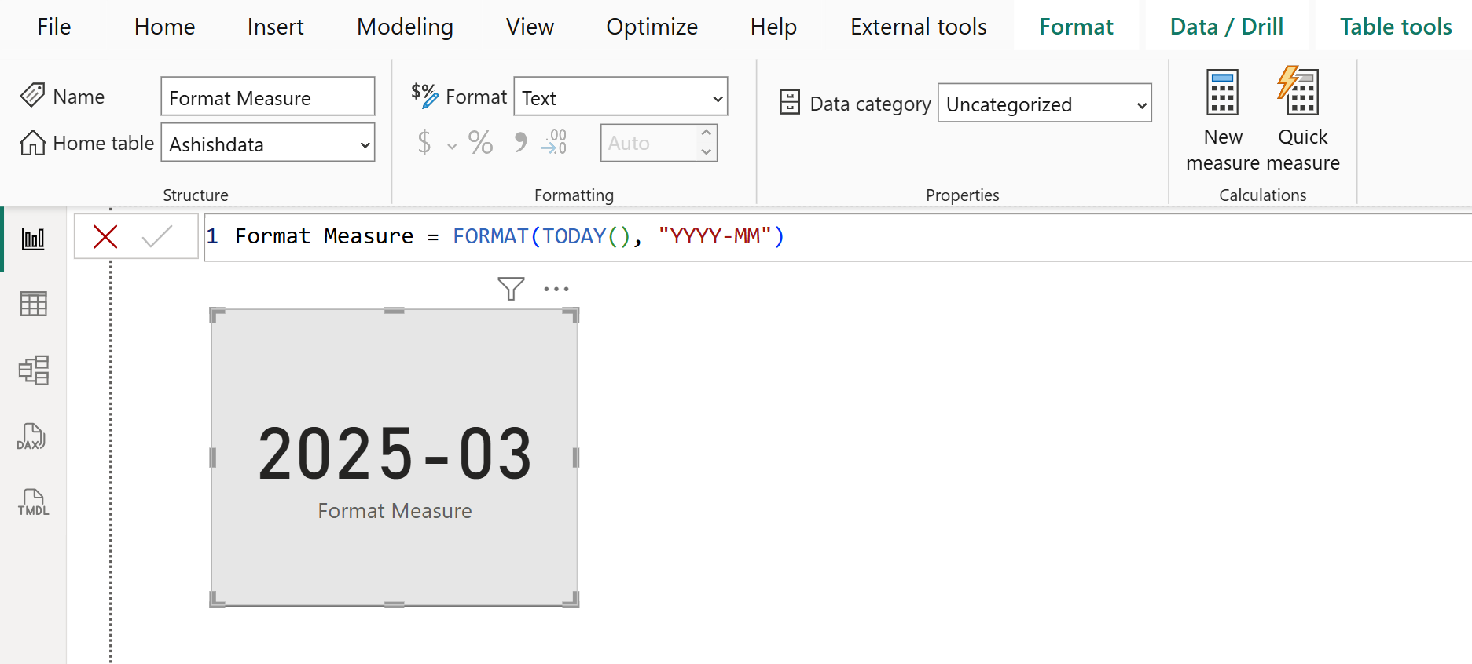Viewport: 1472px width, 664px height.
Task: Open DAX query view icon
Action: point(31,436)
